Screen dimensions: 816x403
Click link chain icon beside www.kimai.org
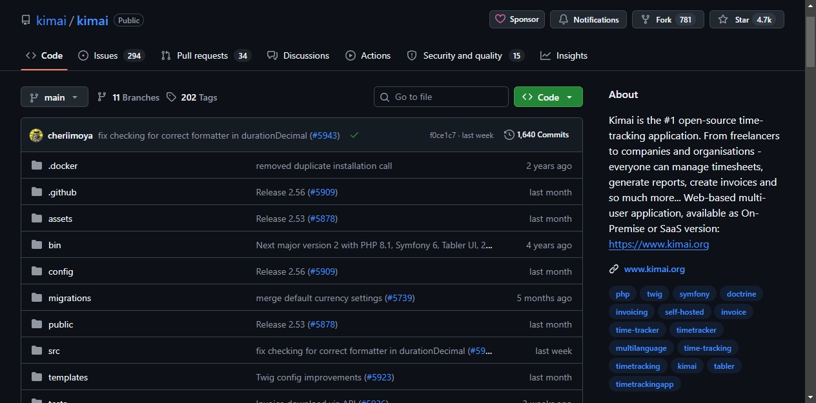614,269
